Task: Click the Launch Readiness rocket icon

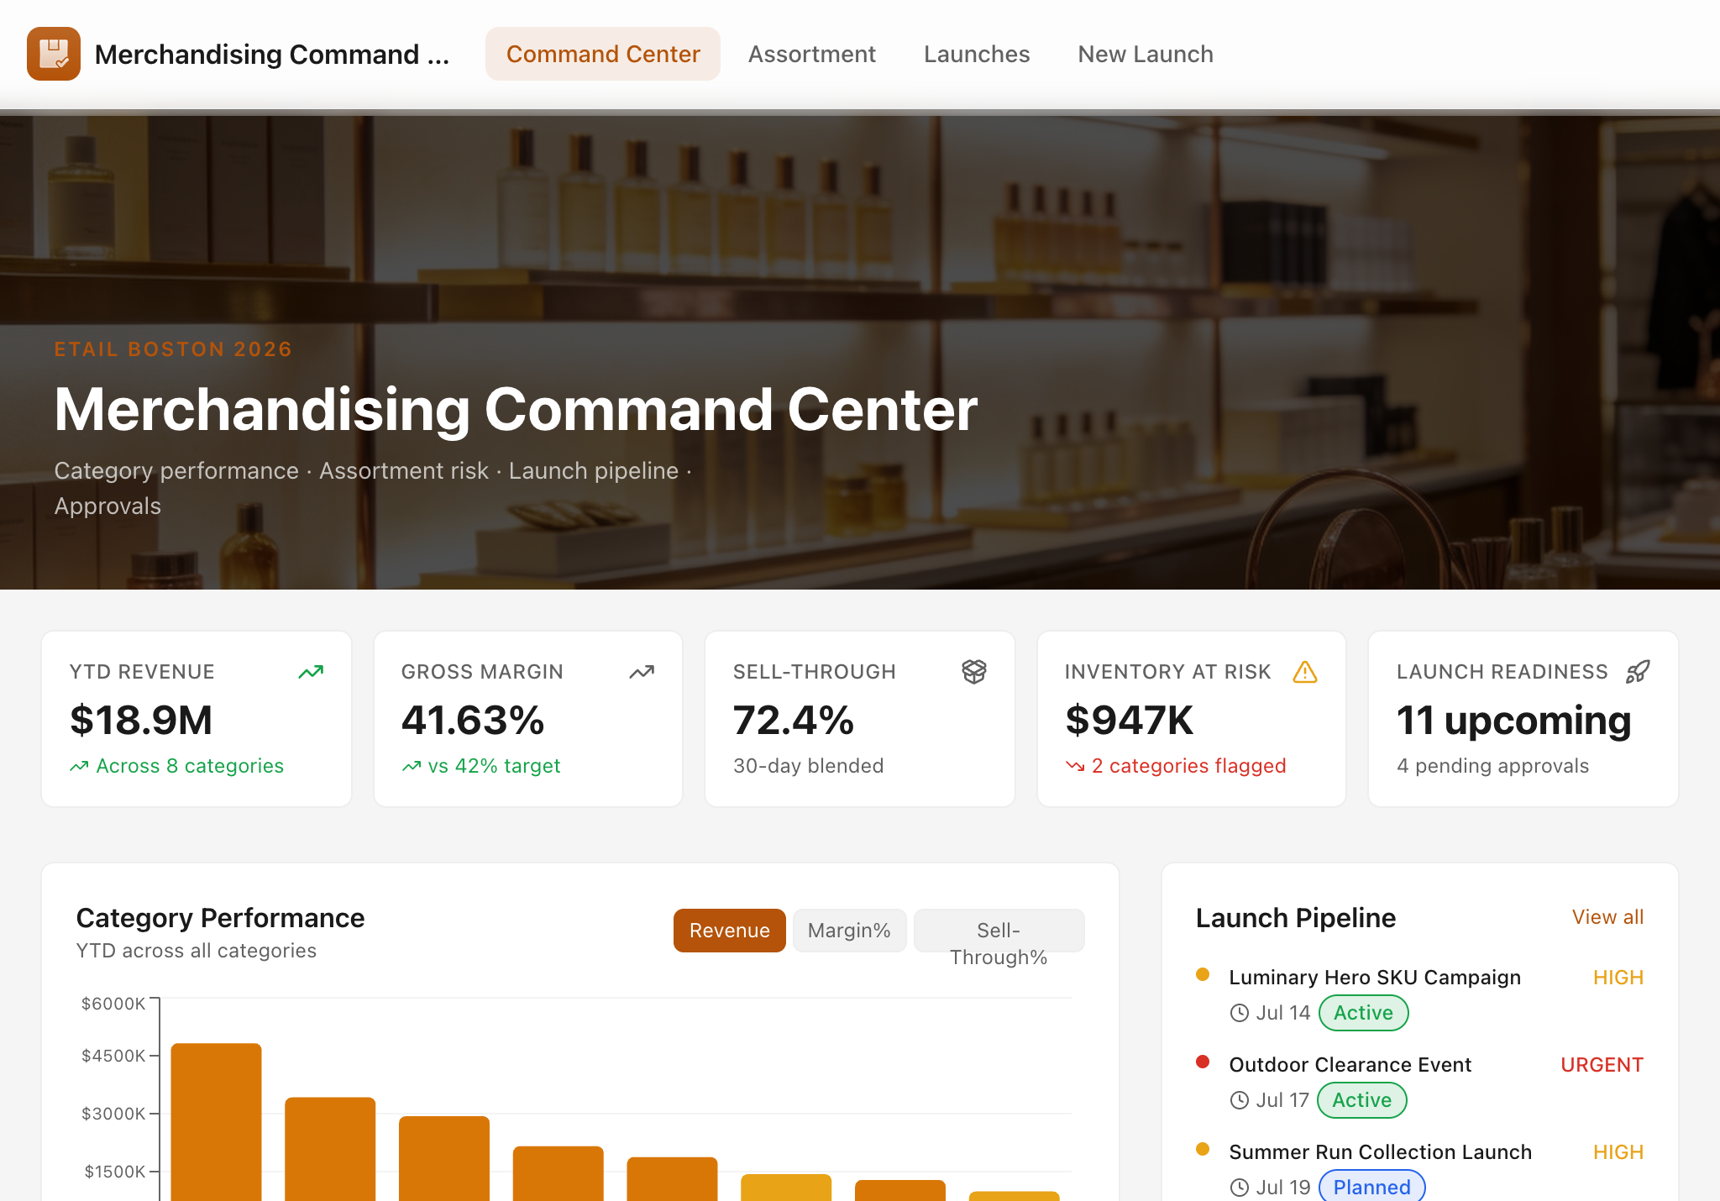Action: (1638, 672)
